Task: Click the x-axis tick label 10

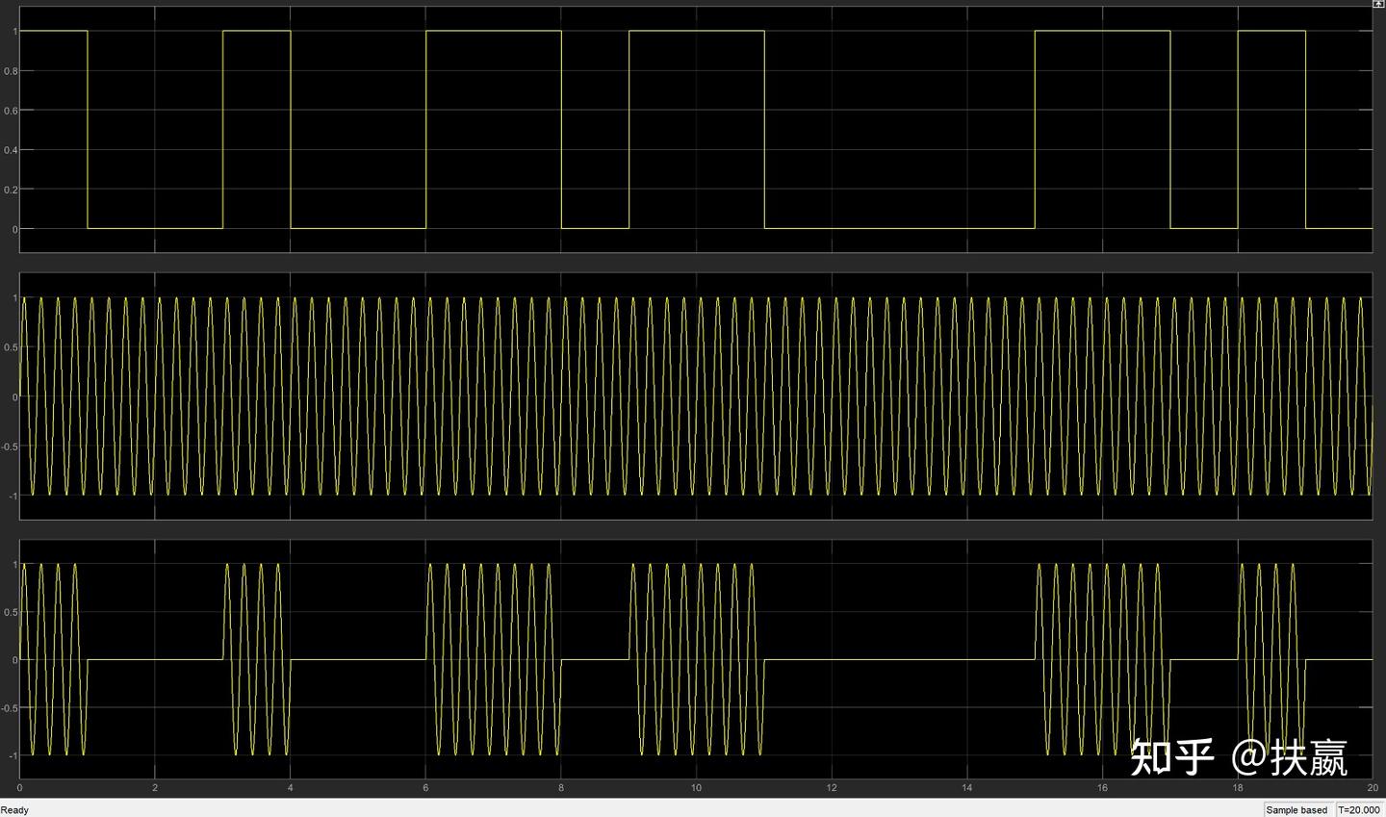Action: pos(696,788)
